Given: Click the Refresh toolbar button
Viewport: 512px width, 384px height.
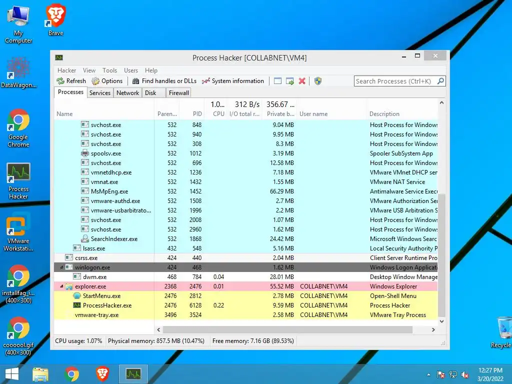Looking at the screenshot, I should (71, 81).
